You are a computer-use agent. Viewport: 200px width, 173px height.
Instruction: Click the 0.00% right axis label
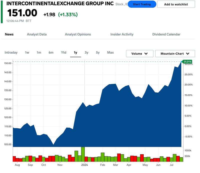click(x=188, y=126)
